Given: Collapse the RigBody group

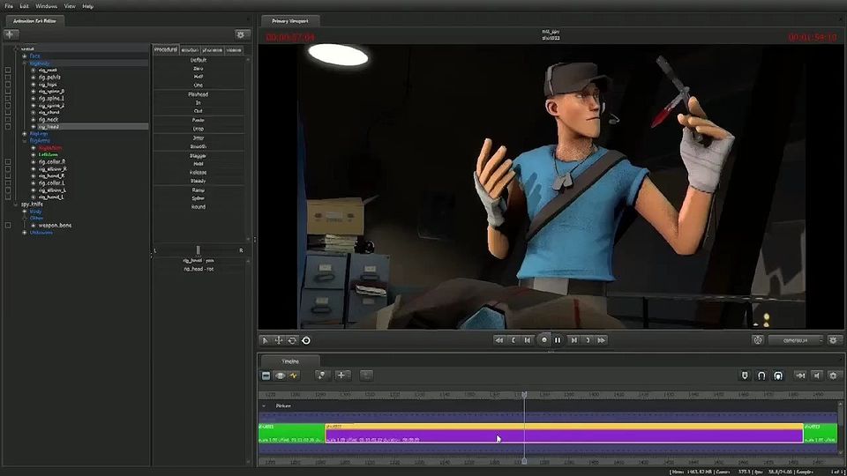Looking at the screenshot, I should point(25,63).
